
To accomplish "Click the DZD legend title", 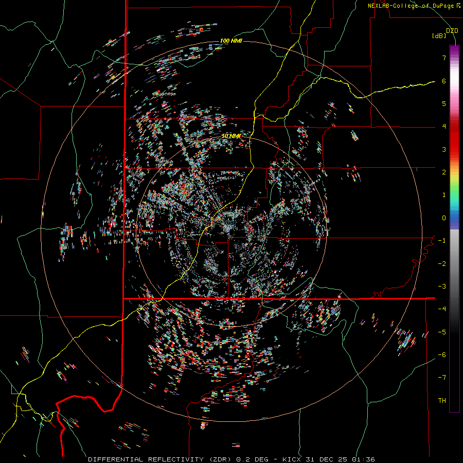I will [x=452, y=31].
